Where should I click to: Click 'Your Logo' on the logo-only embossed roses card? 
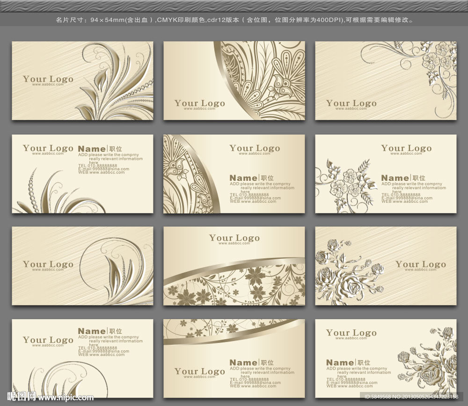421,264
